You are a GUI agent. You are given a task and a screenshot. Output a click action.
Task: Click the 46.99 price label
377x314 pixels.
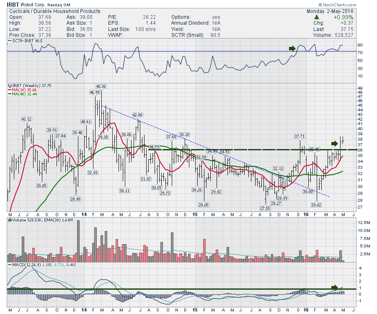[x=95, y=93]
